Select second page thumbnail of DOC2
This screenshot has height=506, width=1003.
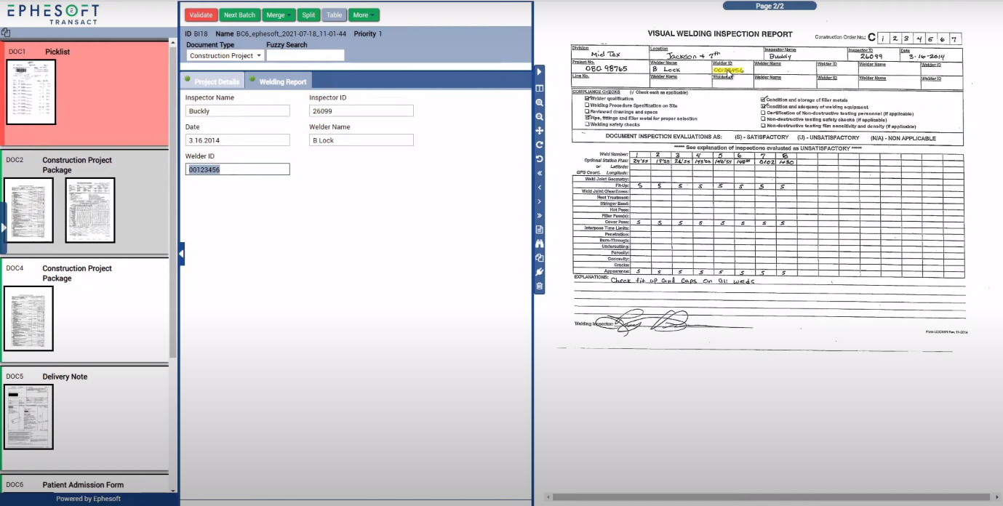click(90, 210)
